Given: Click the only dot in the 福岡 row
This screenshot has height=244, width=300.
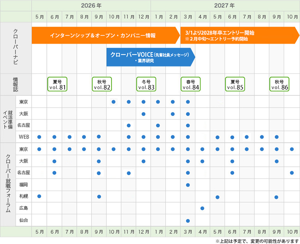Looking at the screenshot, I should [188, 185].
